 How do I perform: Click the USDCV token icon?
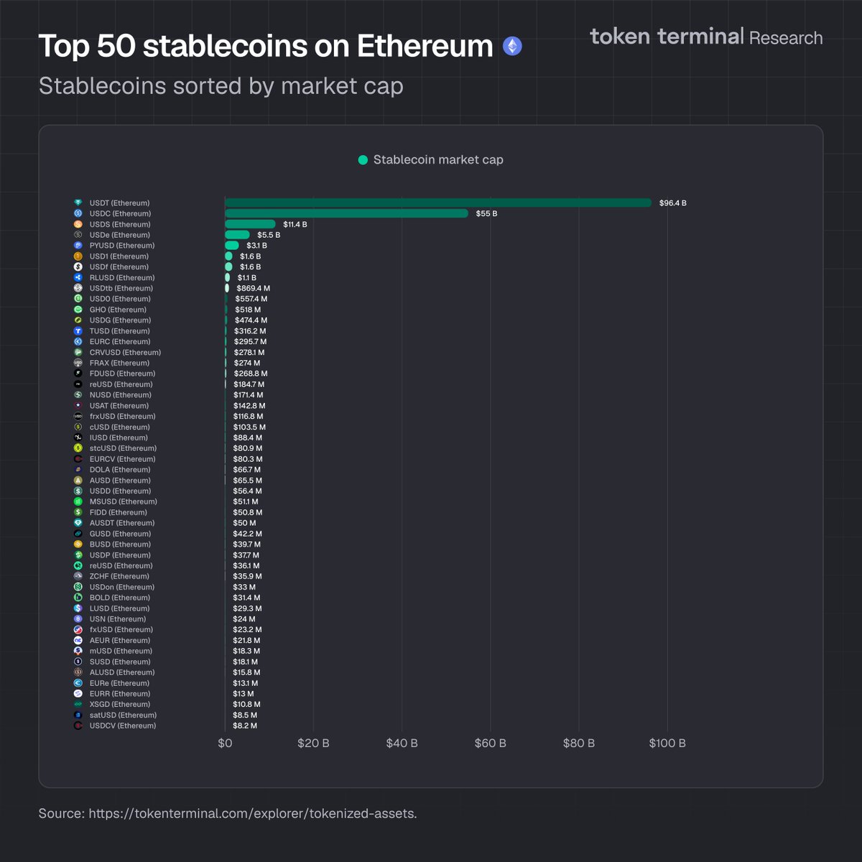(x=78, y=726)
